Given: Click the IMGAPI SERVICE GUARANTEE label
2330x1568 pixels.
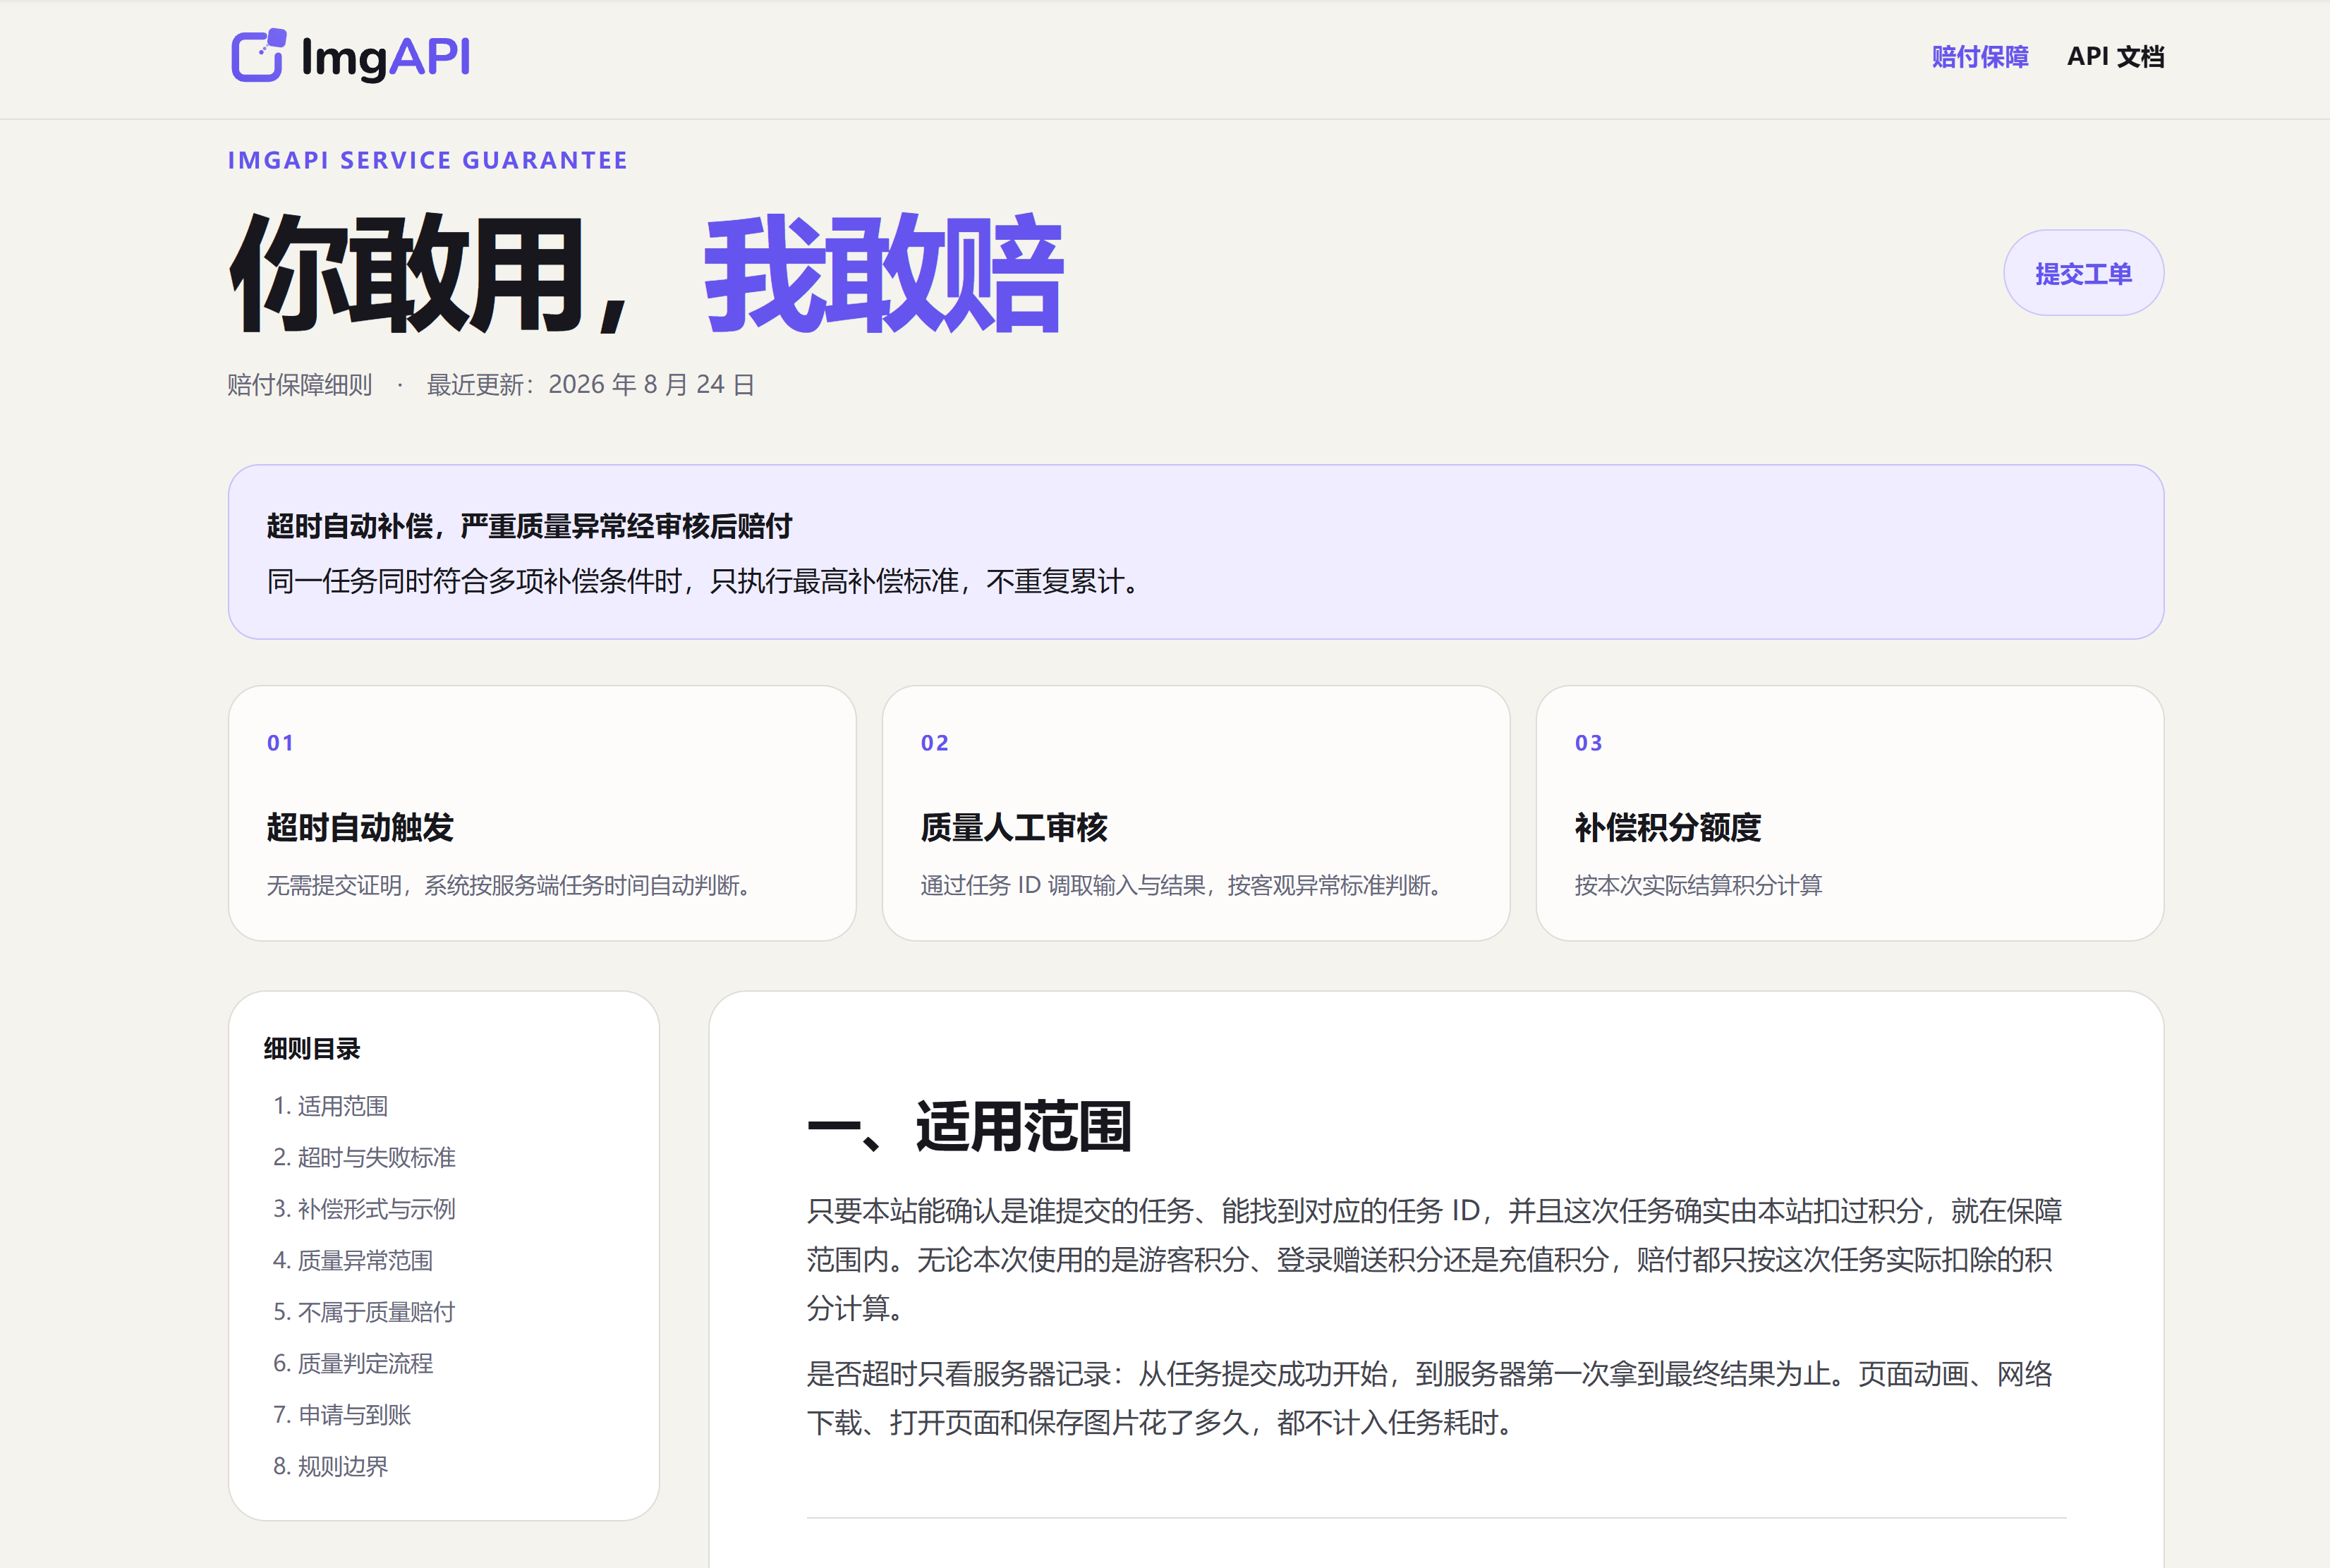Looking at the screenshot, I should pyautogui.click(x=428, y=161).
